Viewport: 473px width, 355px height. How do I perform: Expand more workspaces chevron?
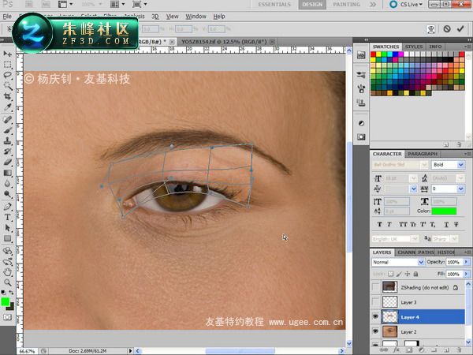(373, 5)
